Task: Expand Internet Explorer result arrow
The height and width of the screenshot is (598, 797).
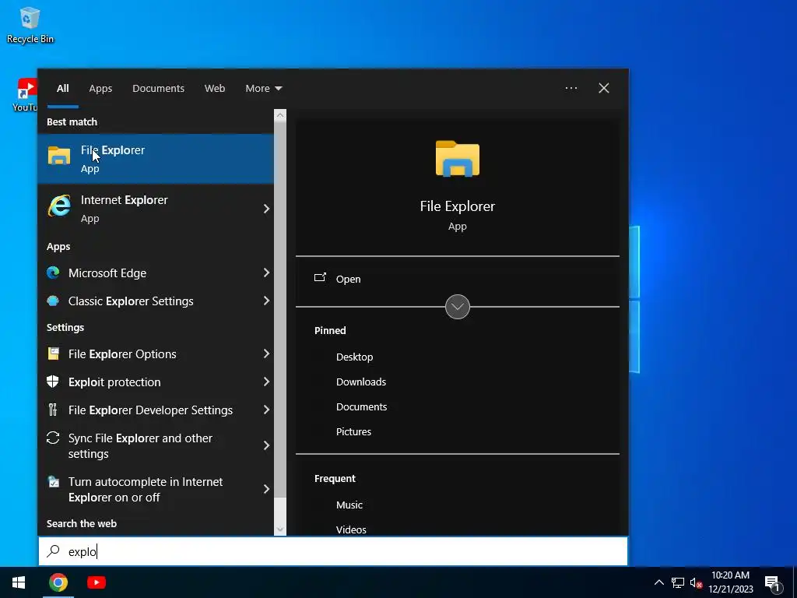Action: pyautogui.click(x=266, y=209)
